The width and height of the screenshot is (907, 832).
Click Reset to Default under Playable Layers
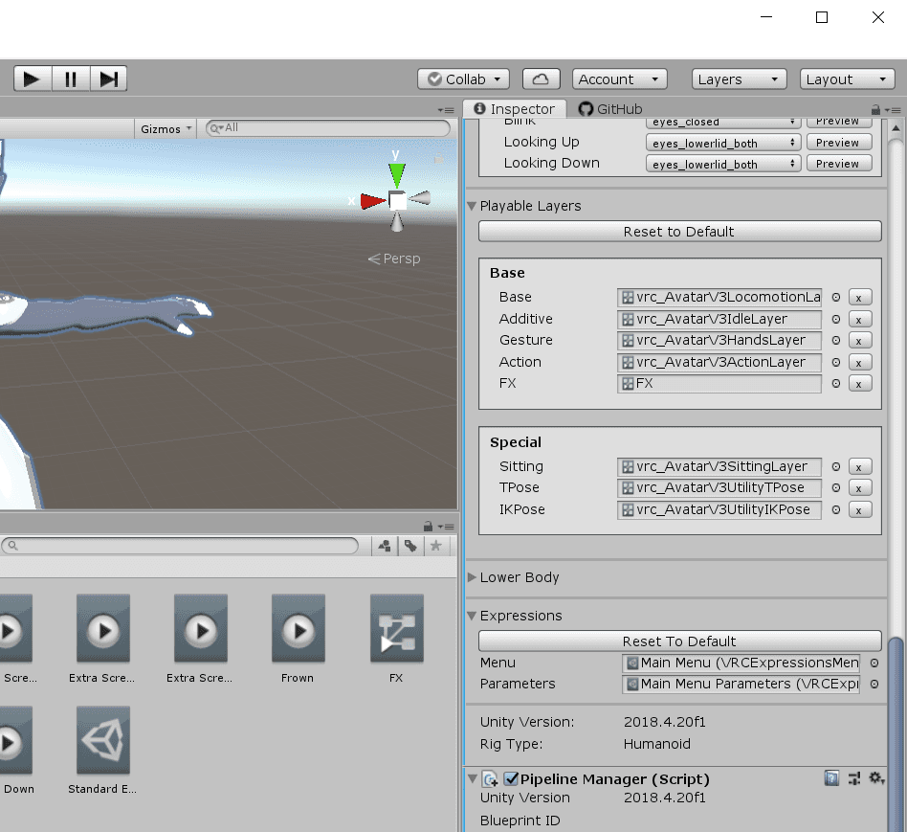[x=679, y=232]
